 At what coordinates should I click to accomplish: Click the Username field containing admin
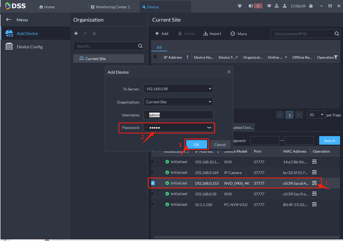coord(178,115)
